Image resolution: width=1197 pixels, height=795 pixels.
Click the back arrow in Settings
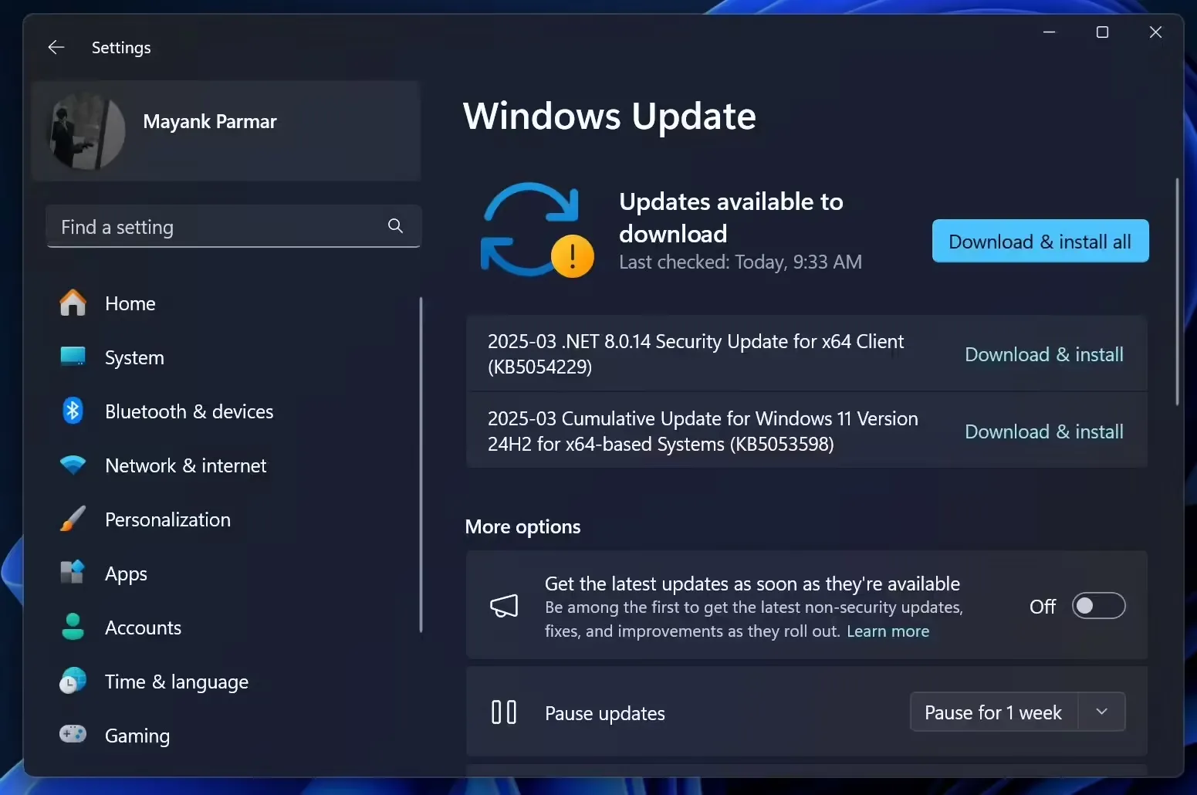(x=56, y=48)
